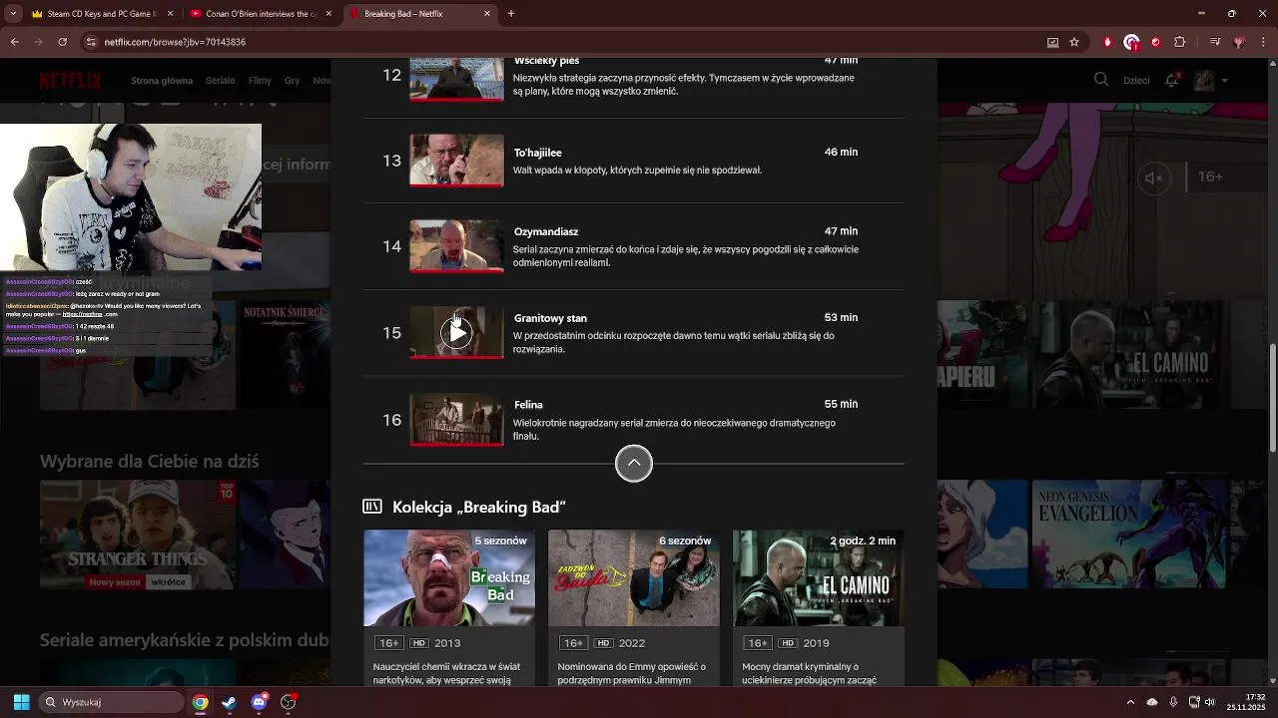Open the Filmy navigation item
1278x718 pixels.
tap(260, 81)
